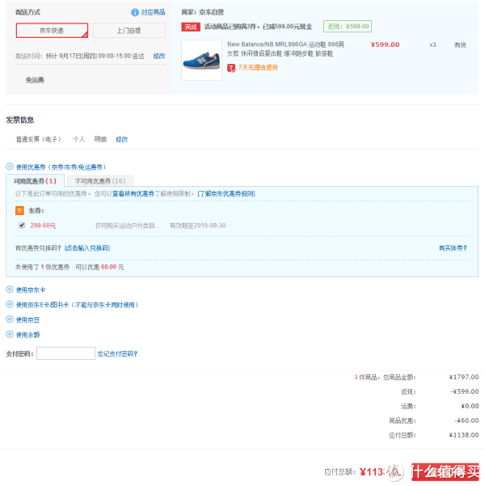Switch to 不可用优惠券 (16) tab

pyautogui.click(x=99, y=181)
